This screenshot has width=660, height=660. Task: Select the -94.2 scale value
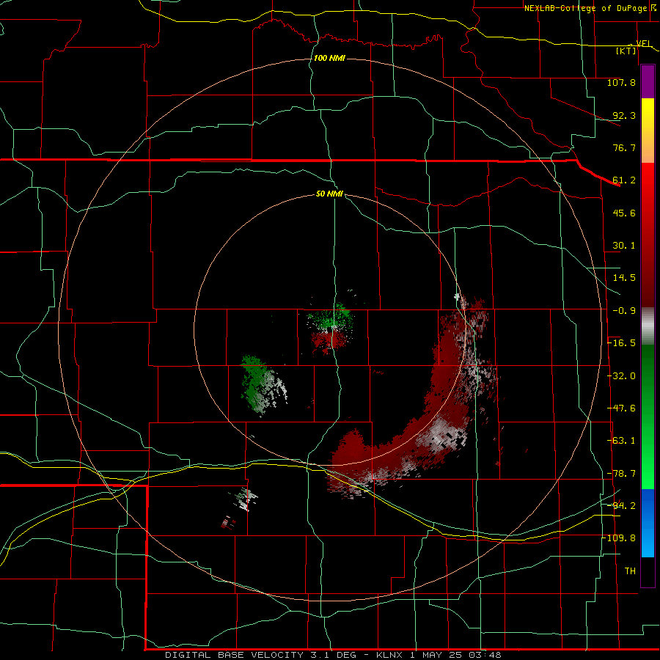(x=621, y=505)
